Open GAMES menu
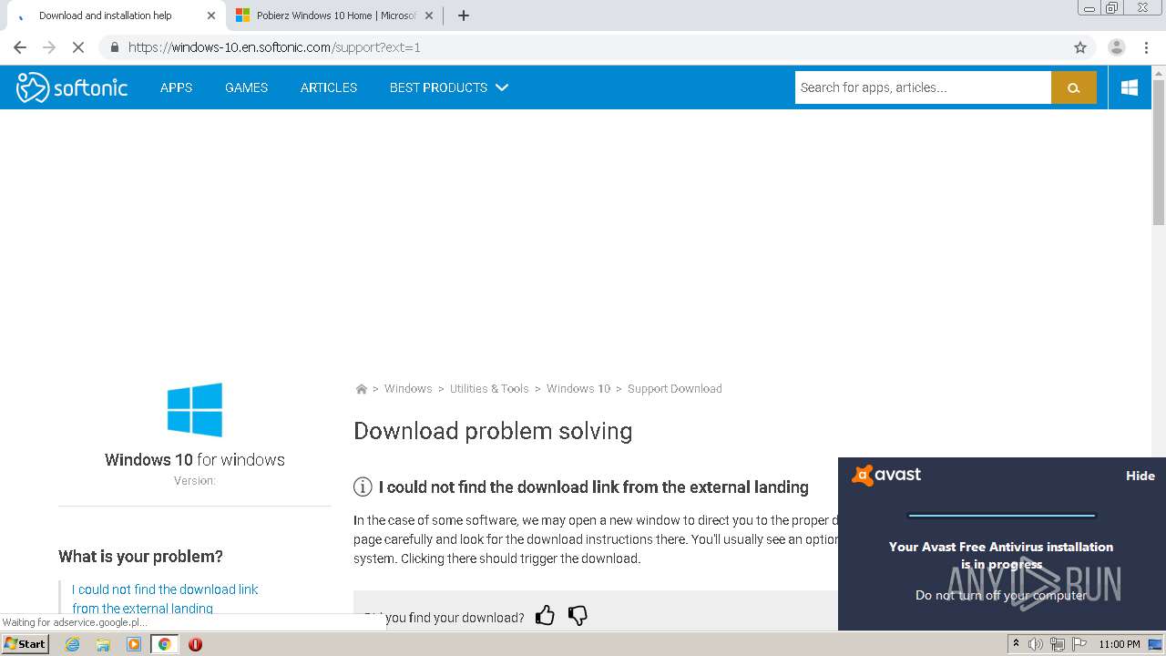This screenshot has height=656, width=1166. coord(246,87)
